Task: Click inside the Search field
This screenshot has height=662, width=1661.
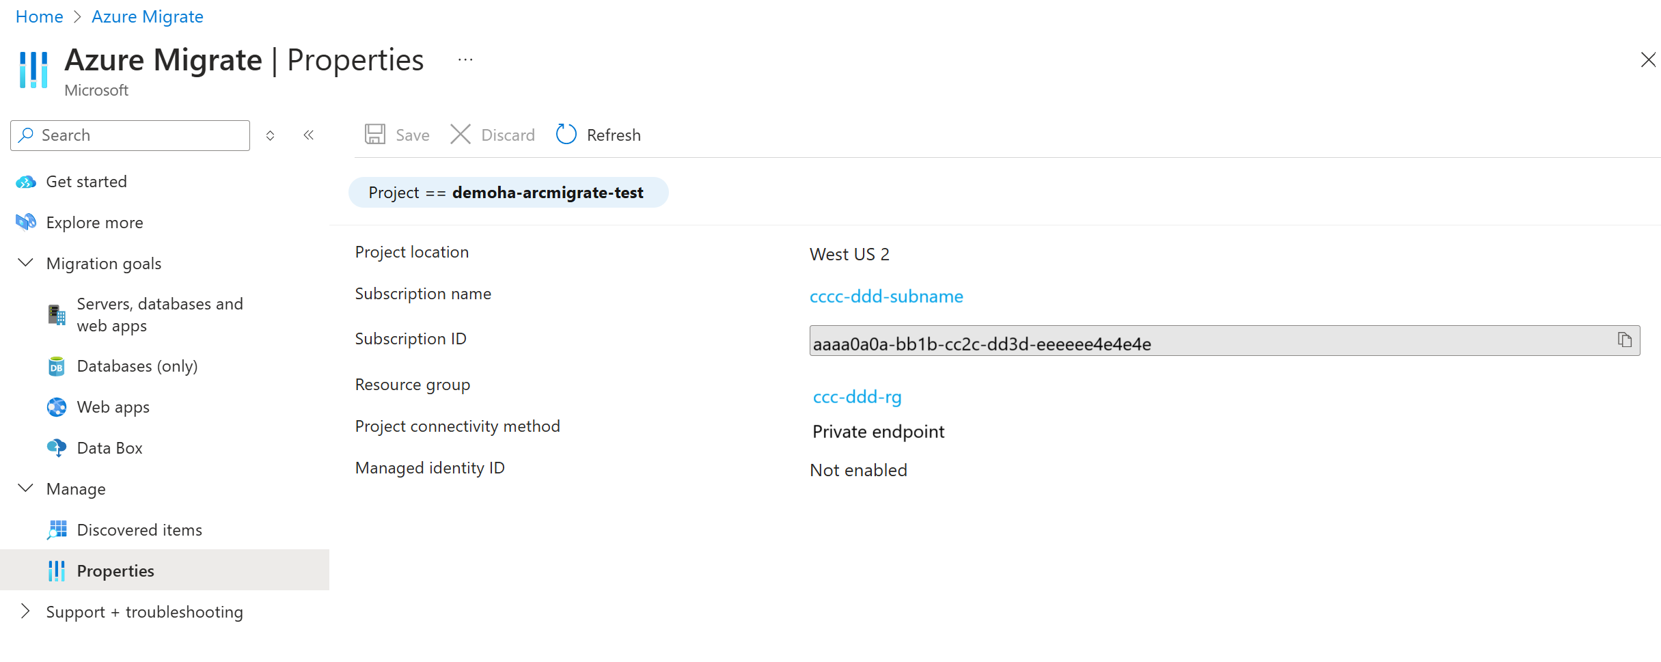Action: pos(130,135)
